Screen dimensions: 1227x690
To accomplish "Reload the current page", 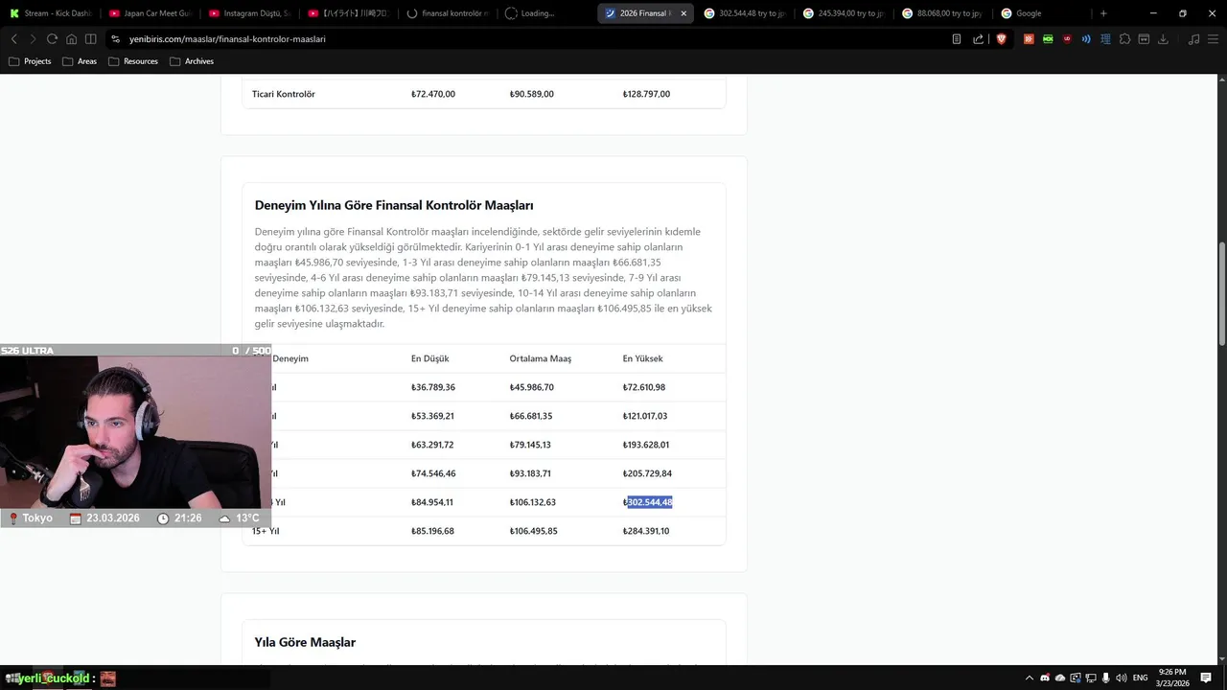I will coord(52,39).
